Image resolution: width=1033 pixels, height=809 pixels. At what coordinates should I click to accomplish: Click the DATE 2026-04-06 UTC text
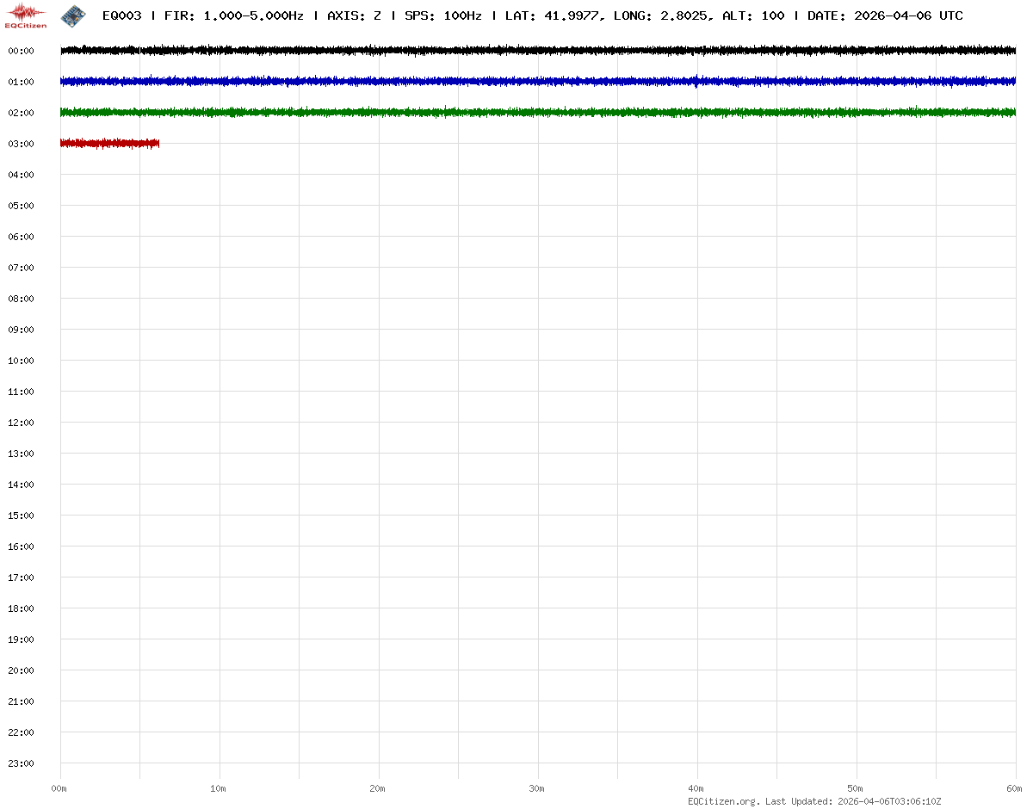tap(885, 15)
